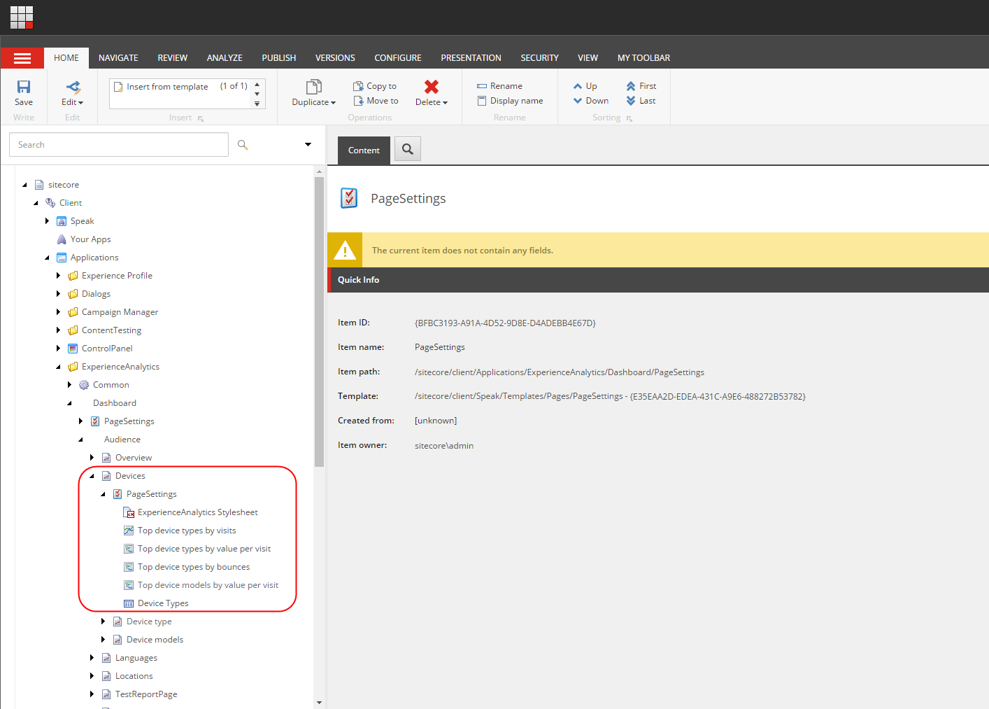Click the Rename icon
The image size is (989, 709).
[482, 86]
